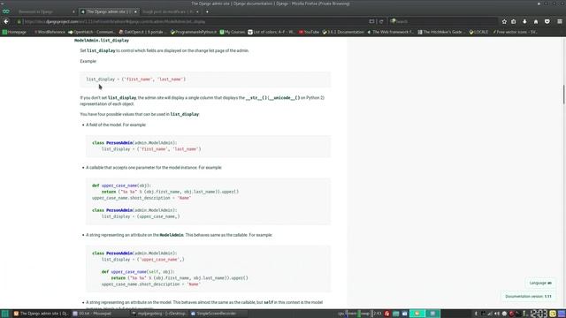Reload the page with the refresh icon
Screen dimensions: 566x318
pyautogui.click(x=381, y=21)
